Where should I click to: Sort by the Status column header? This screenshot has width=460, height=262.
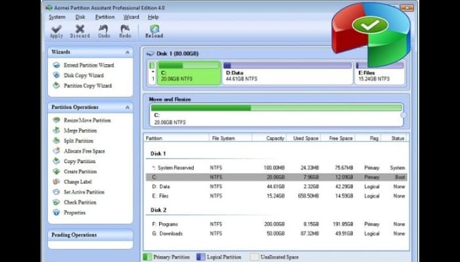point(394,138)
